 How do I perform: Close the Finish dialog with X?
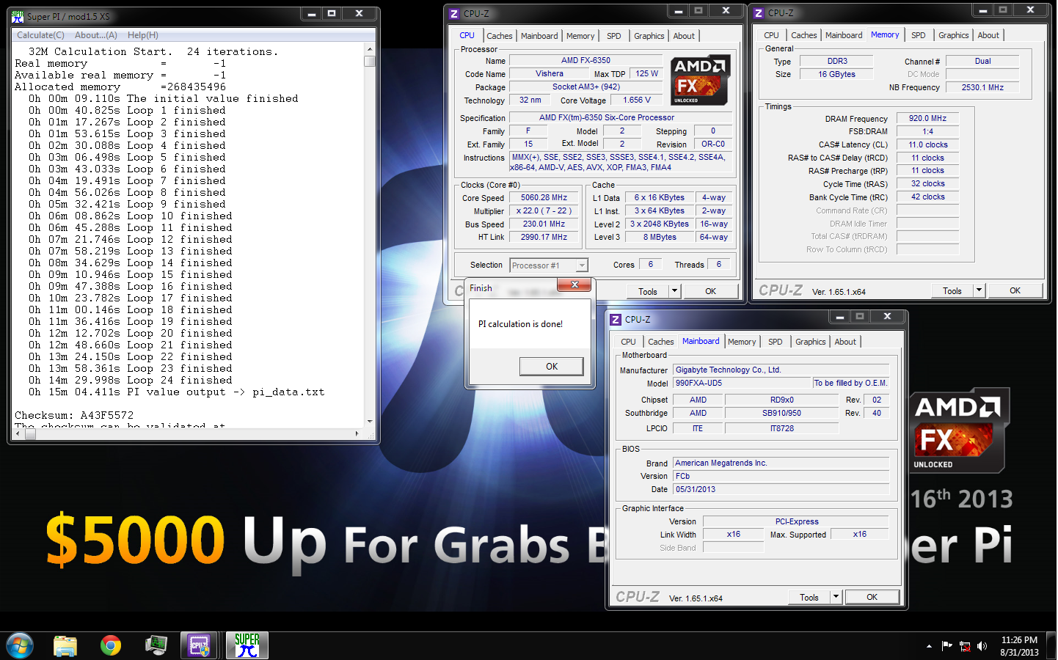[574, 285]
